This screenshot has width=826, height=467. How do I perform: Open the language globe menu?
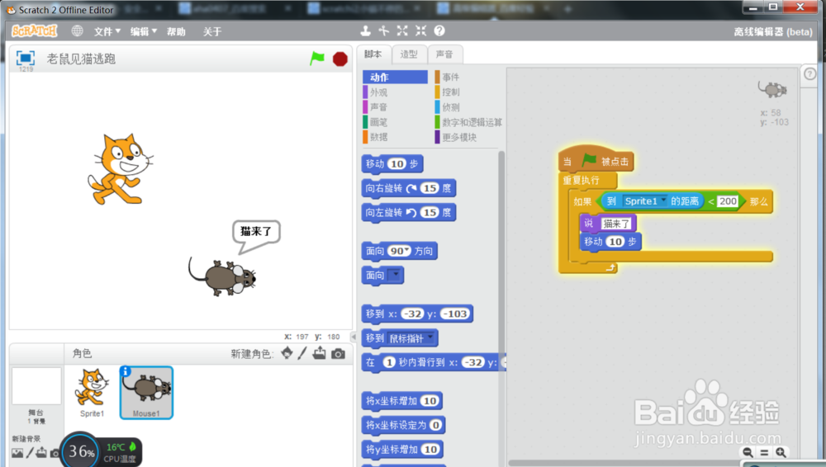coord(78,31)
